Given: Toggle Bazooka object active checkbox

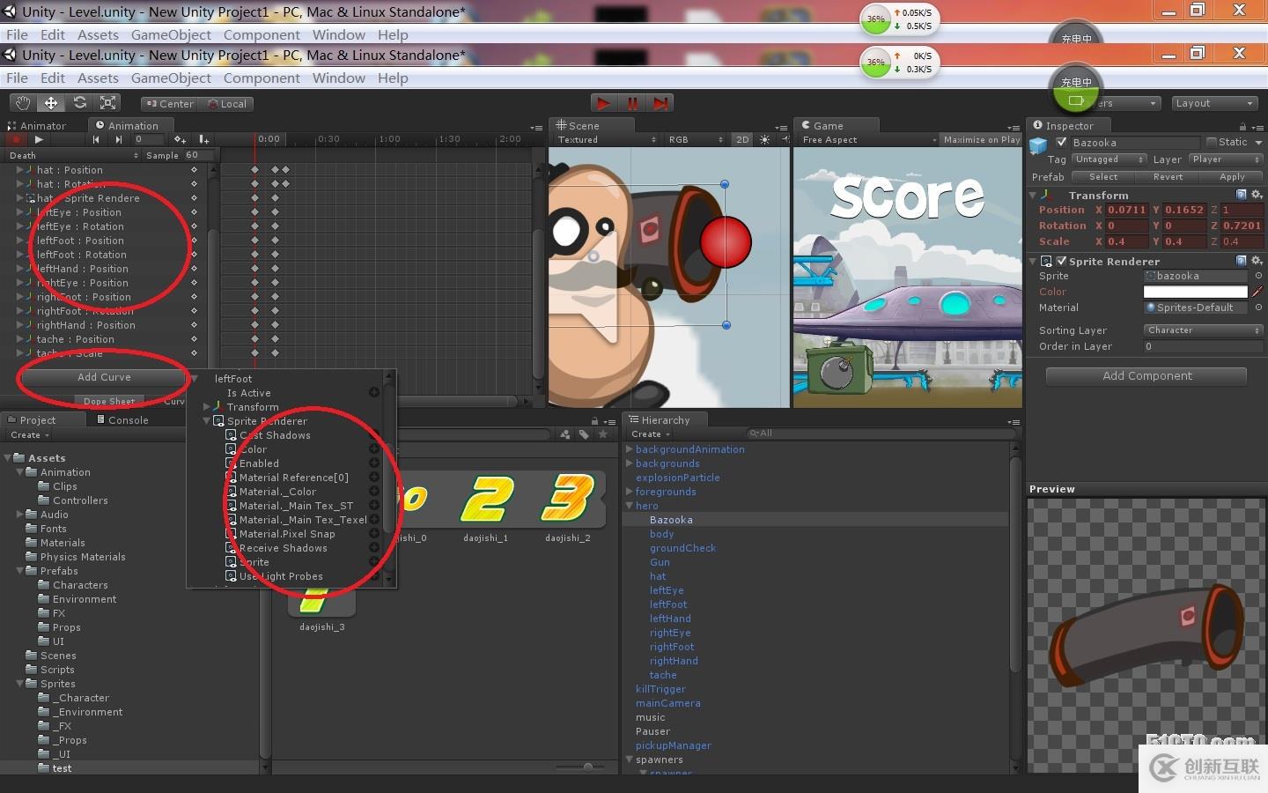Looking at the screenshot, I should click(x=1061, y=142).
